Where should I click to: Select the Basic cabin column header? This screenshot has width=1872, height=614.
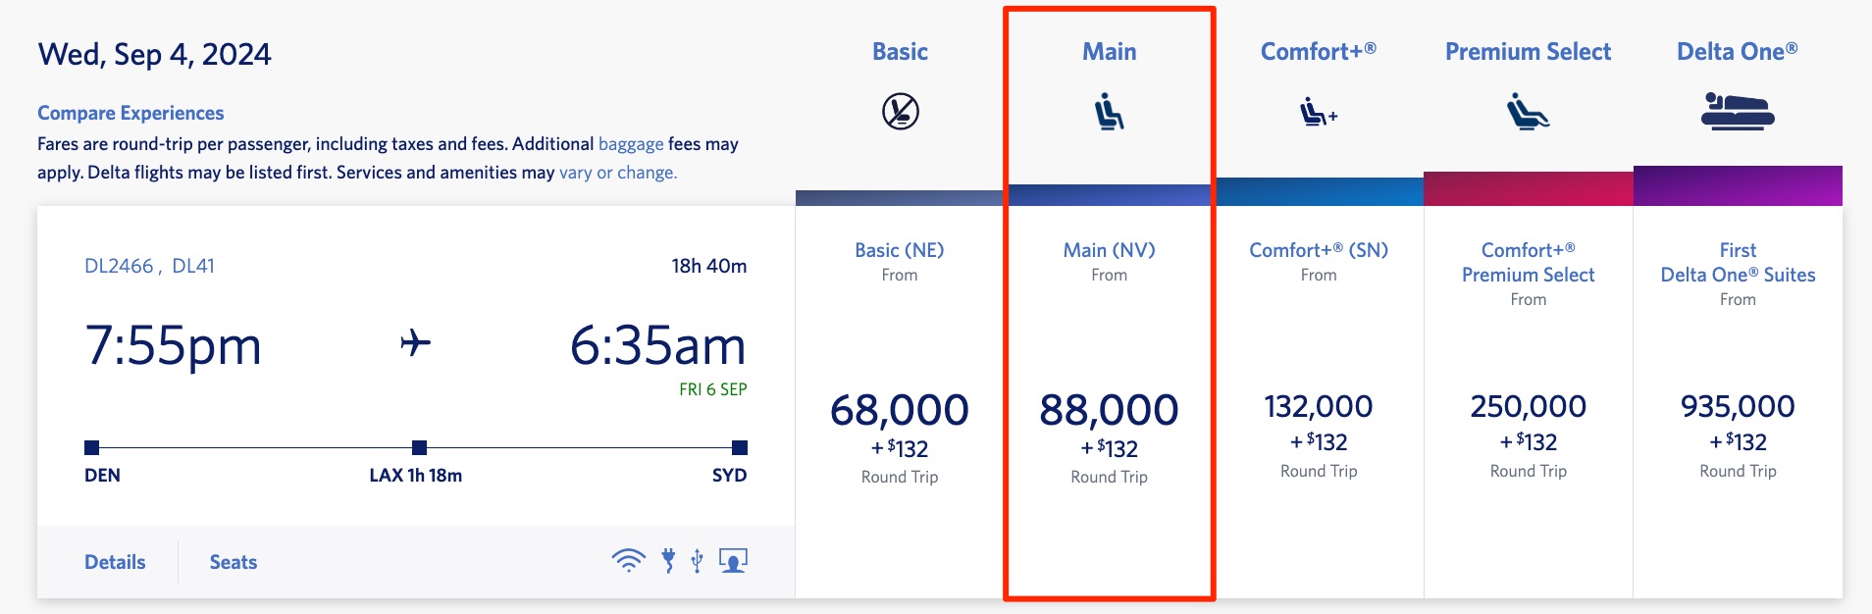(900, 52)
